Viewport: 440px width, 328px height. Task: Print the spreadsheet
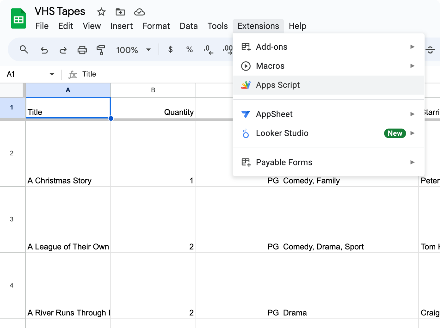[82, 50]
